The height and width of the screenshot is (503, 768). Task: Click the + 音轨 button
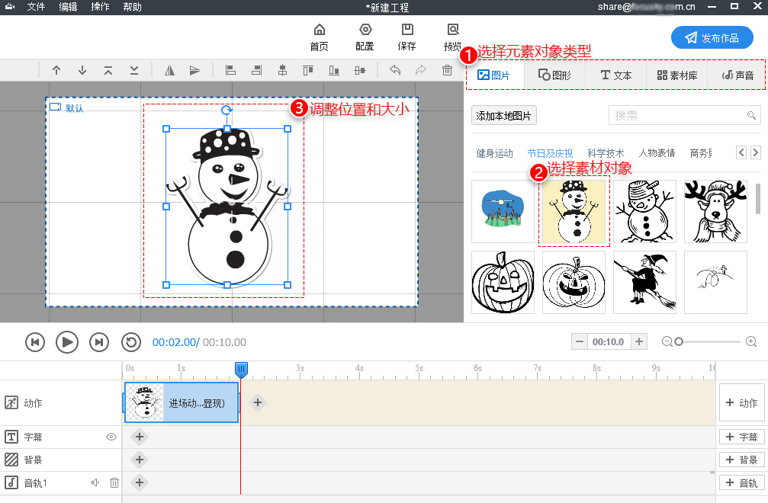741,483
